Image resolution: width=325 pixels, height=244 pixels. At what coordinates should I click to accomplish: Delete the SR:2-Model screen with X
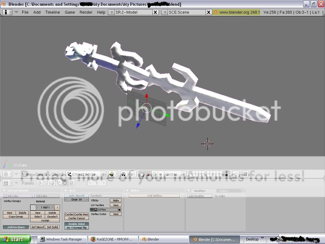[x=156, y=12]
